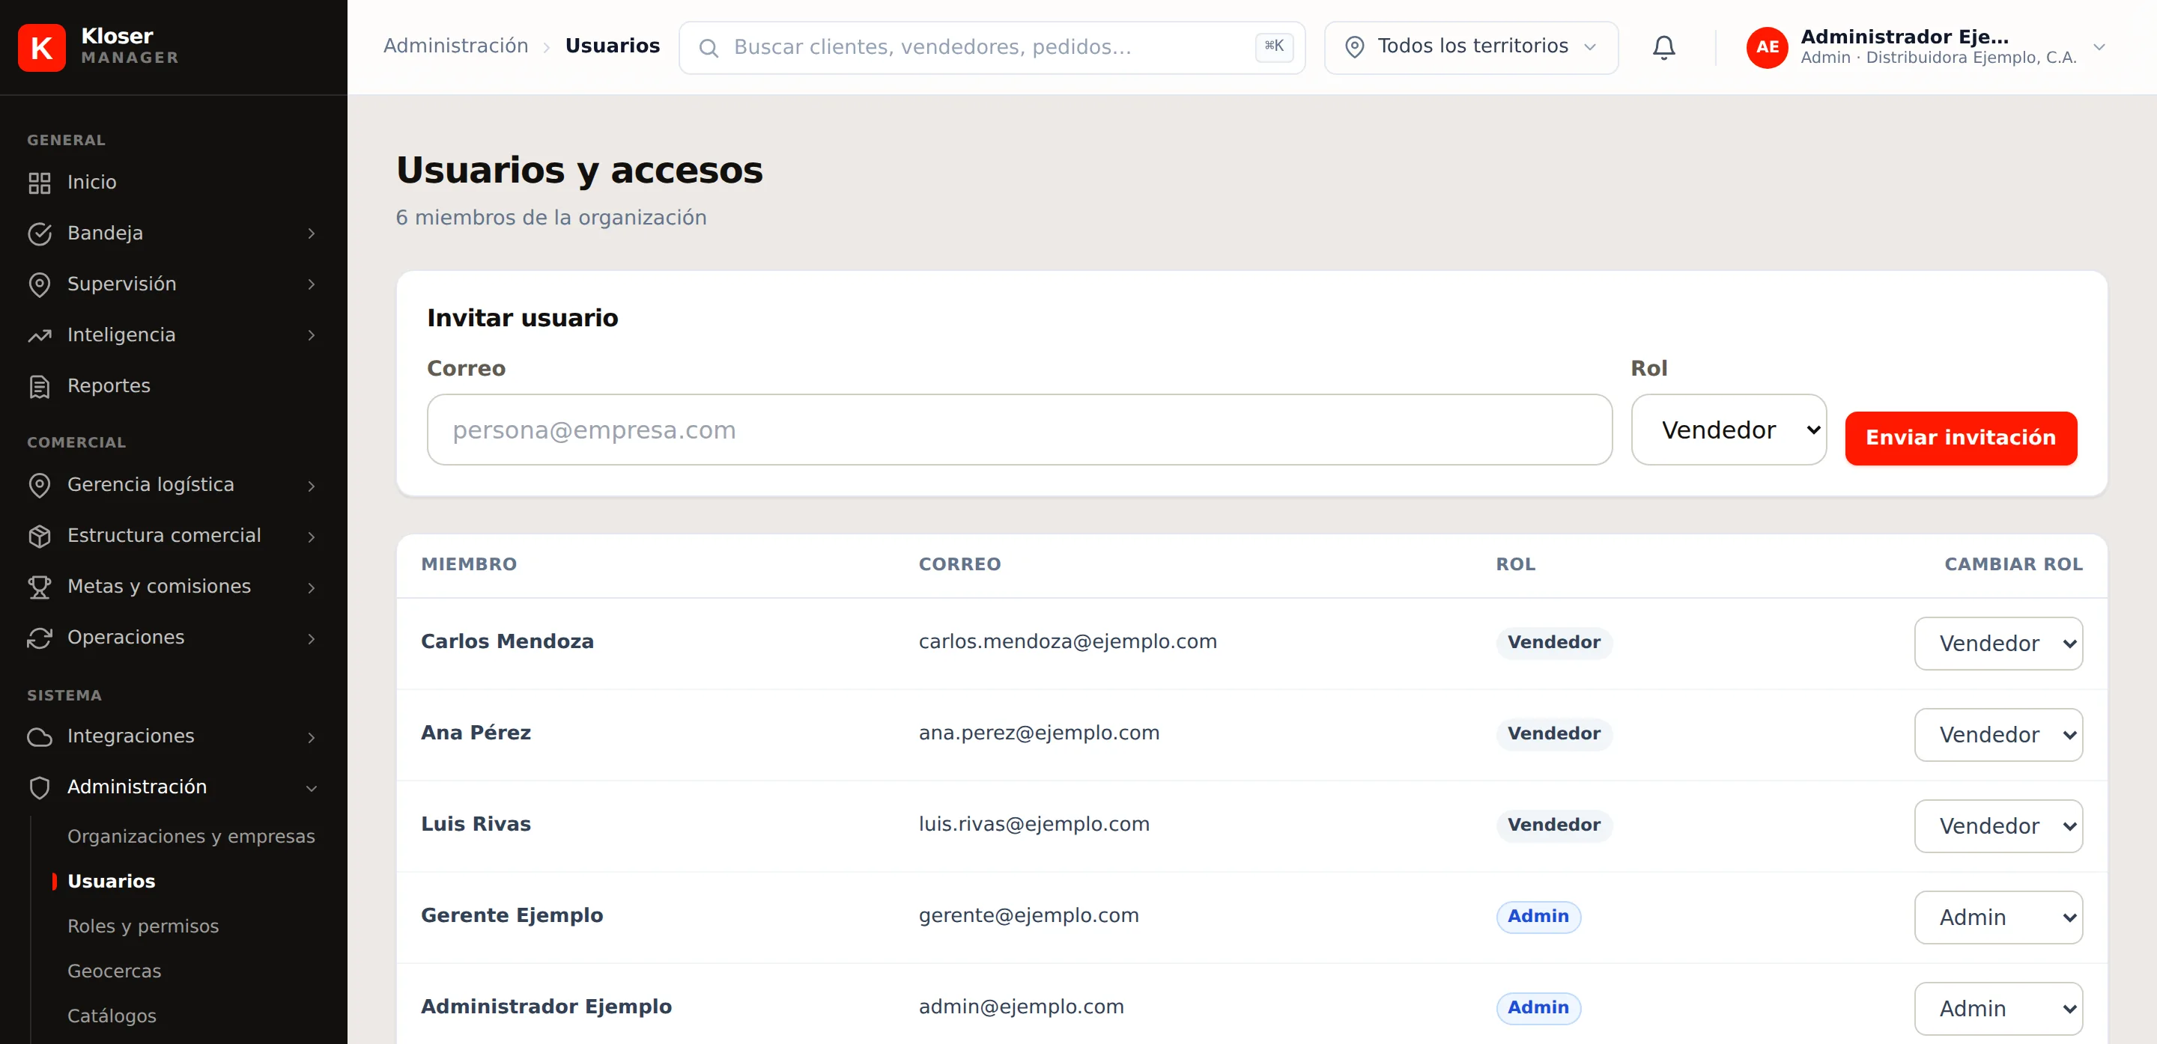The width and height of the screenshot is (2157, 1044).
Task: Click the Supervisión map pin icon
Action: click(x=40, y=284)
